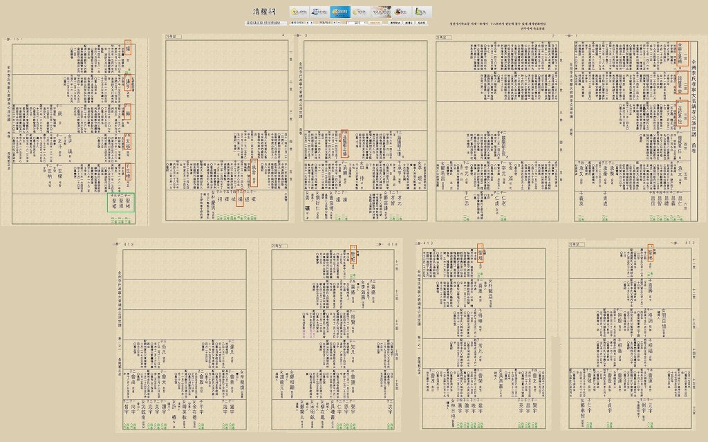Click the name 海宇 on page 419
The width and height of the screenshot is (708, 442).
[225, 409]
